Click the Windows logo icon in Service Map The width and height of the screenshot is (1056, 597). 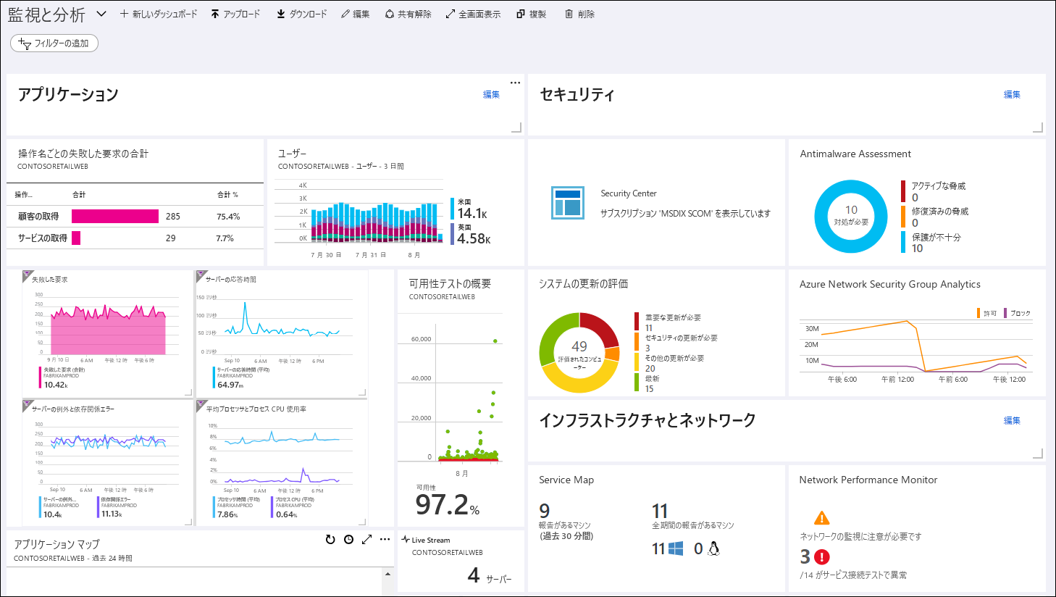pos(676,548)
